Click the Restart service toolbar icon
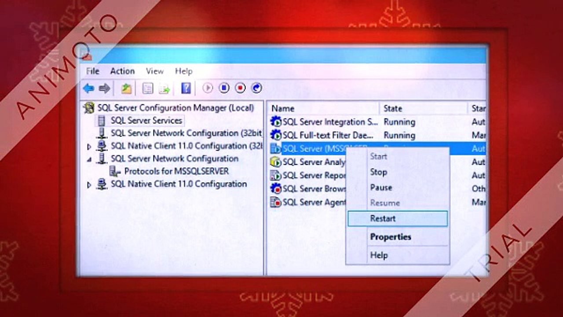 pyautogui.click(x=256, y=88)
